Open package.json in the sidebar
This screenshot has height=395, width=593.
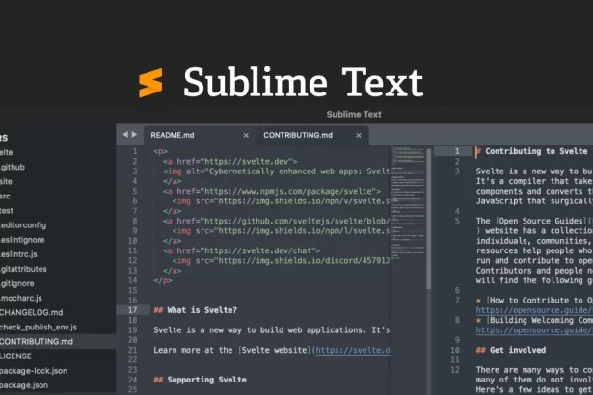point(24,385)
